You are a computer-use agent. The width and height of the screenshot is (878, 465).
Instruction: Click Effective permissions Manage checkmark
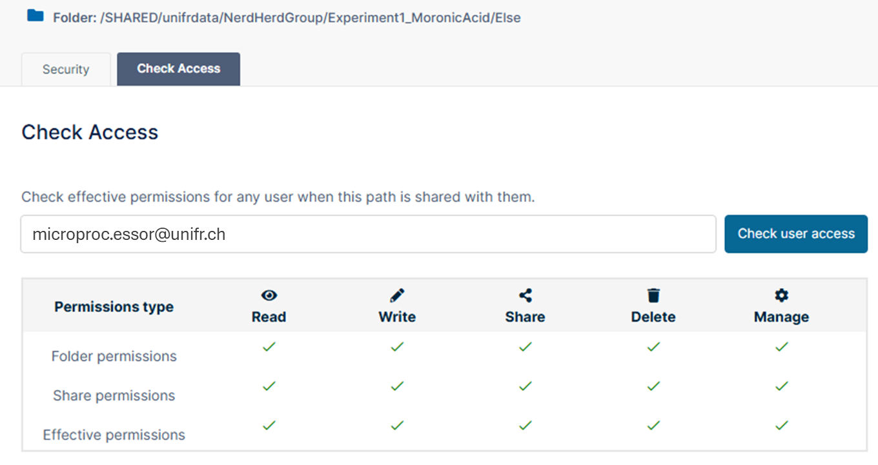click(x=782, y=426)
